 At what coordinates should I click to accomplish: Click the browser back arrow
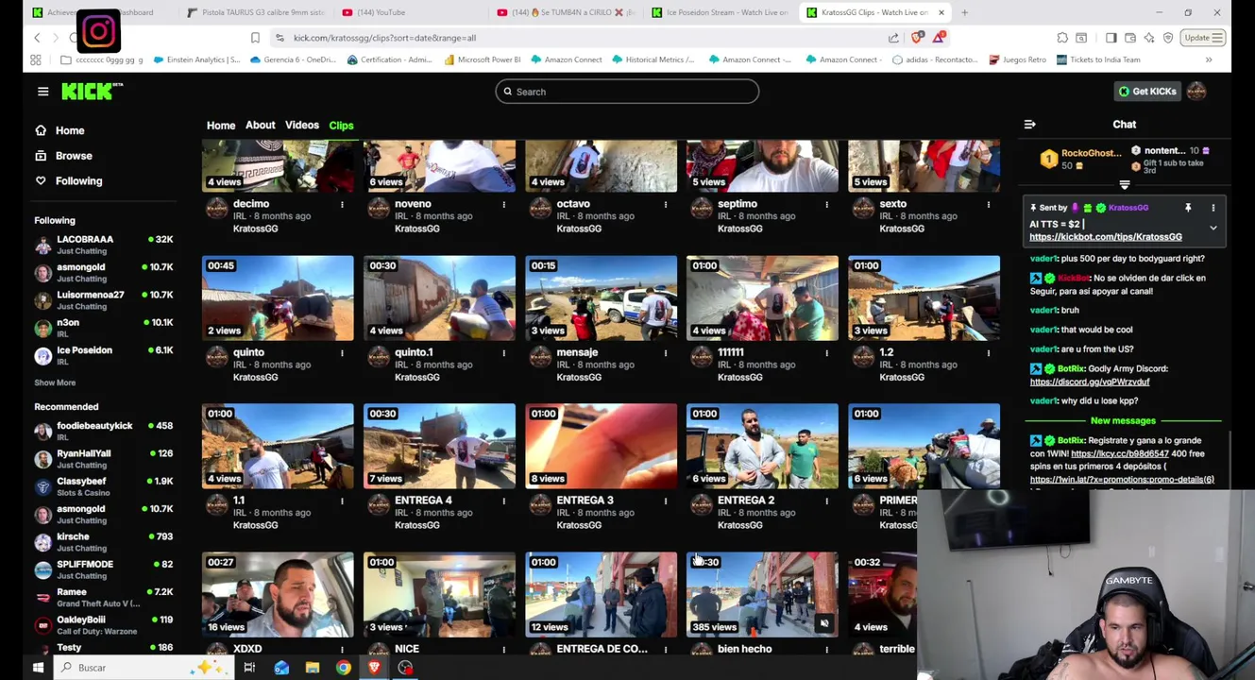pos(37,38)
